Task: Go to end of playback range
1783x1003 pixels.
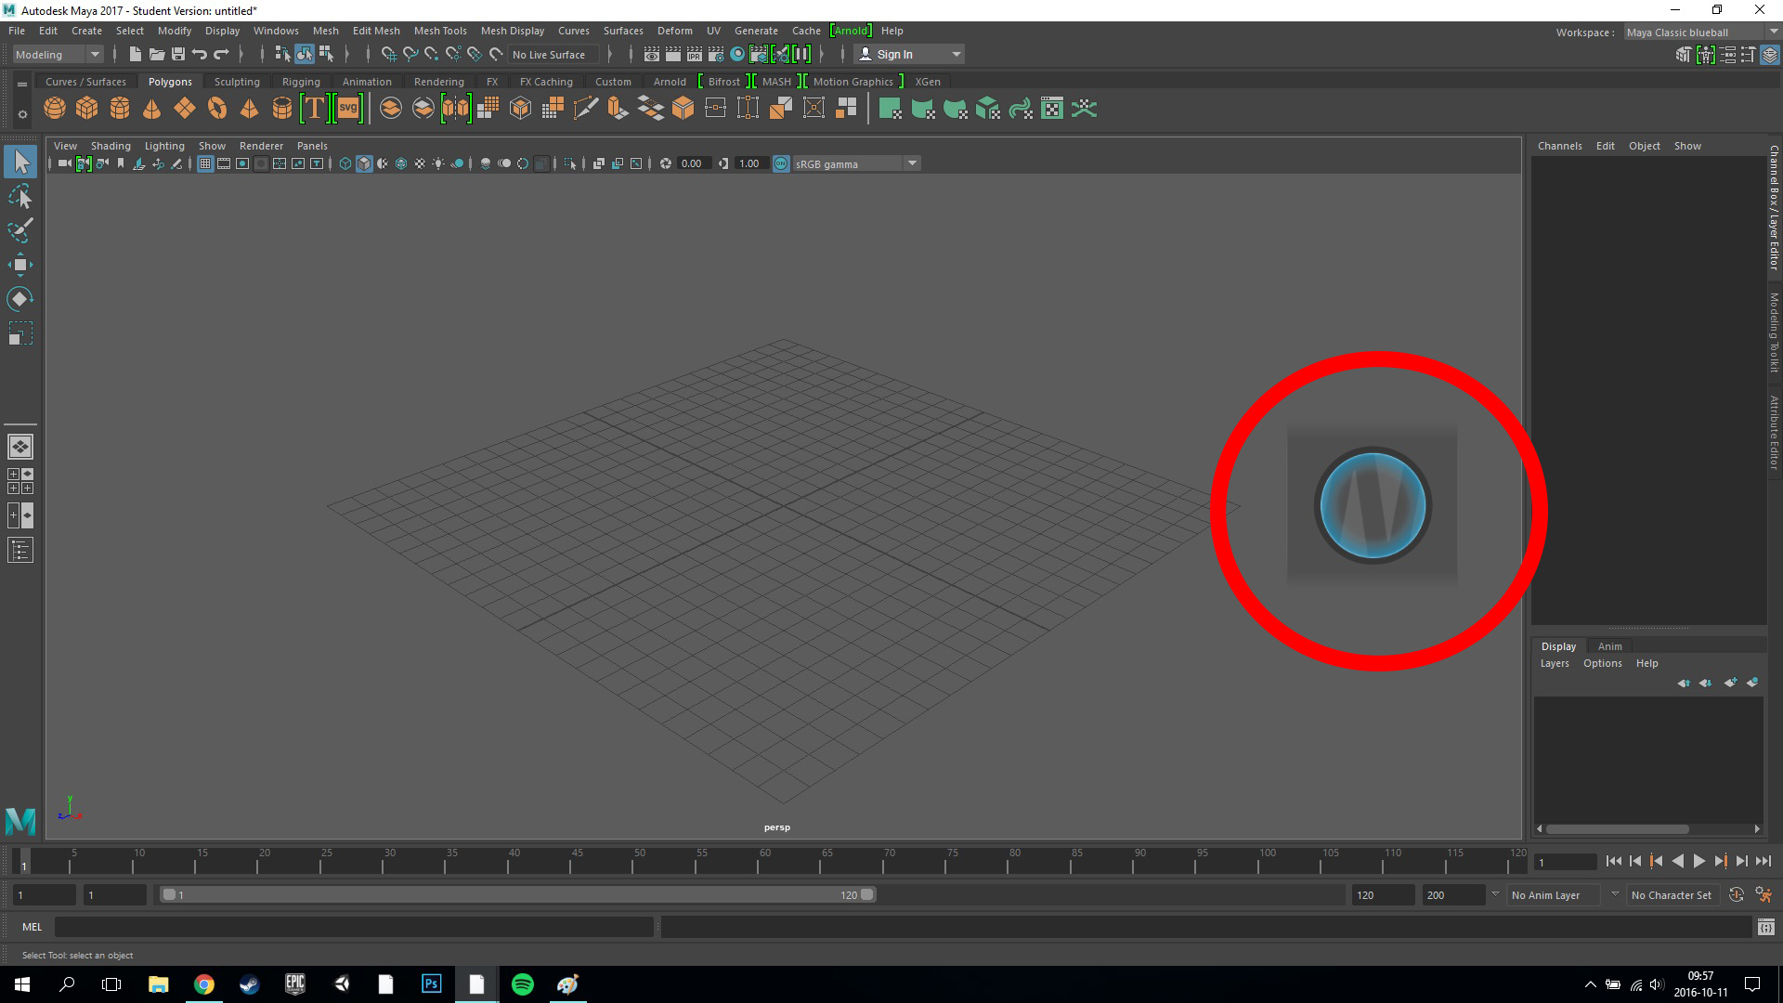Action: [1763, 862]
